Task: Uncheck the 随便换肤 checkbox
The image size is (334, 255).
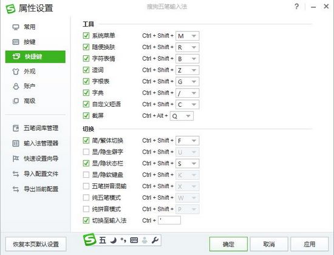Action: (86, 47)
